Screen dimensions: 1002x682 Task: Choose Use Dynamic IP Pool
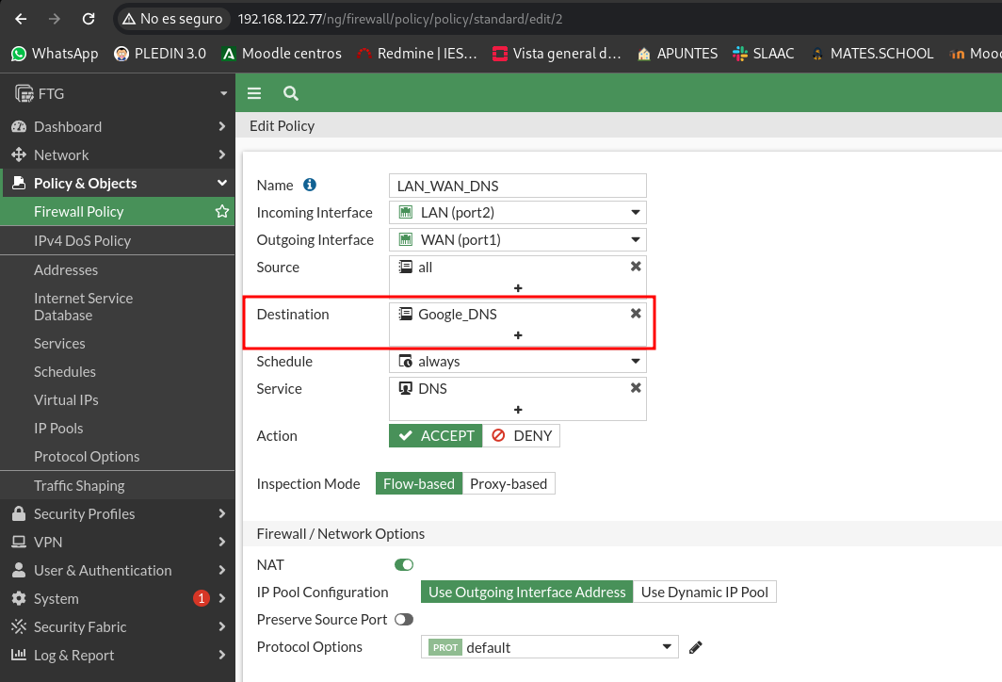point(704,592)
